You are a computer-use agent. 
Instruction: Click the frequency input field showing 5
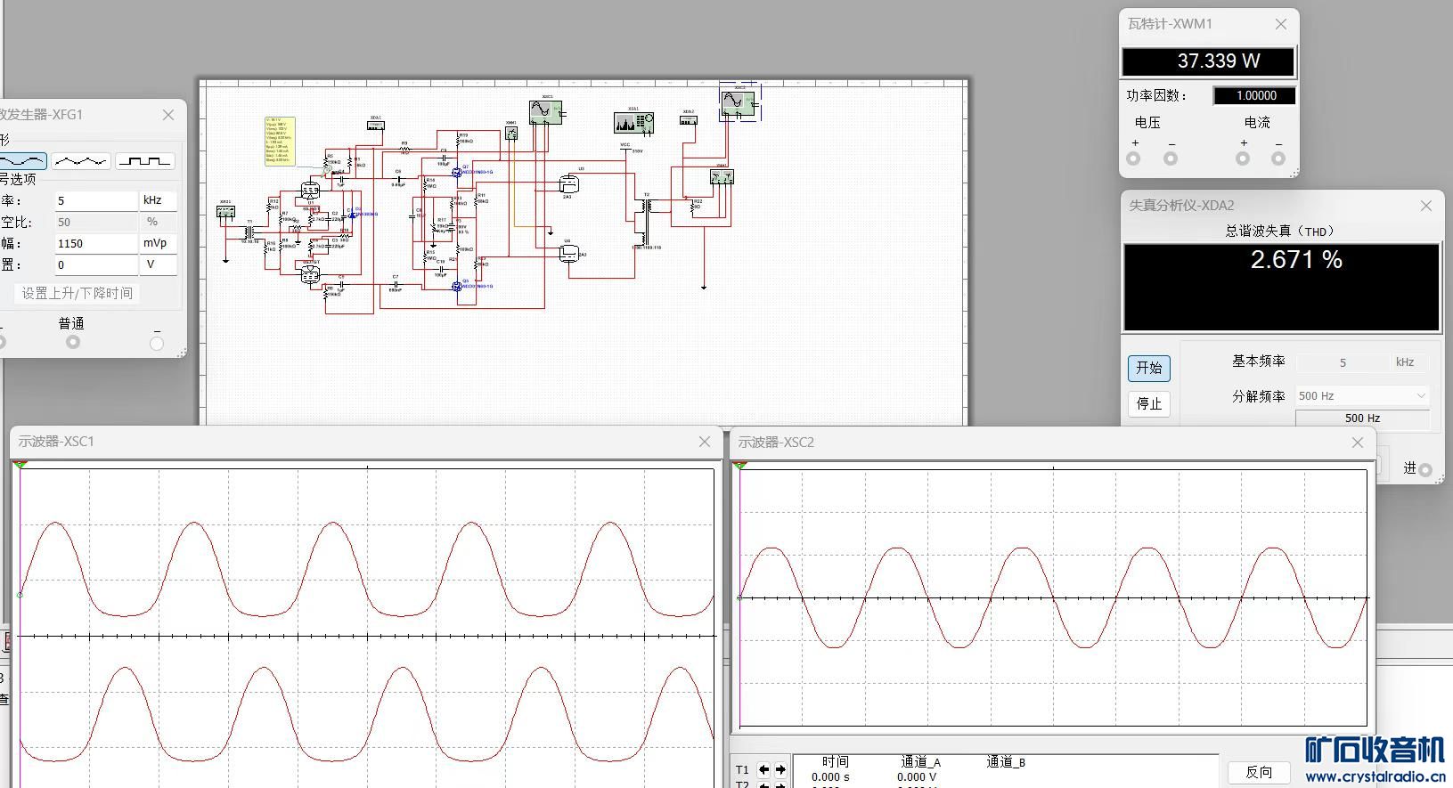pyautogui.click(x=95, y=201)
